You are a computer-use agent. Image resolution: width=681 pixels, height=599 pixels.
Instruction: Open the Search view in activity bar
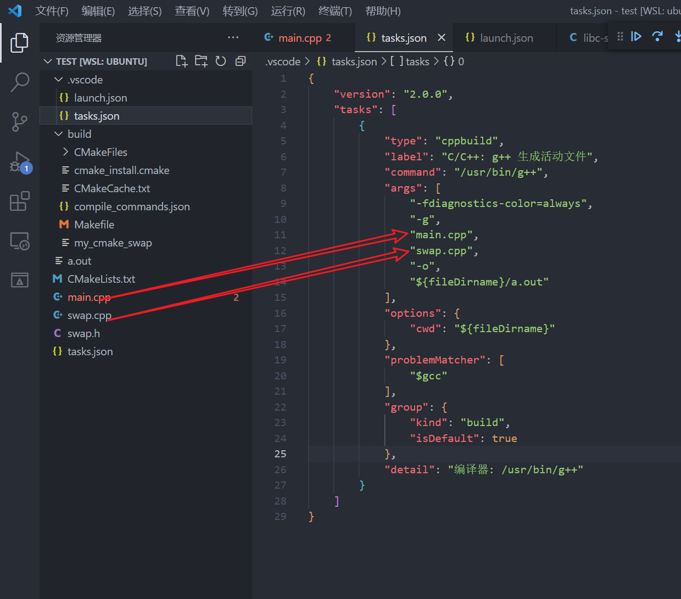click(x=20, y=82)
